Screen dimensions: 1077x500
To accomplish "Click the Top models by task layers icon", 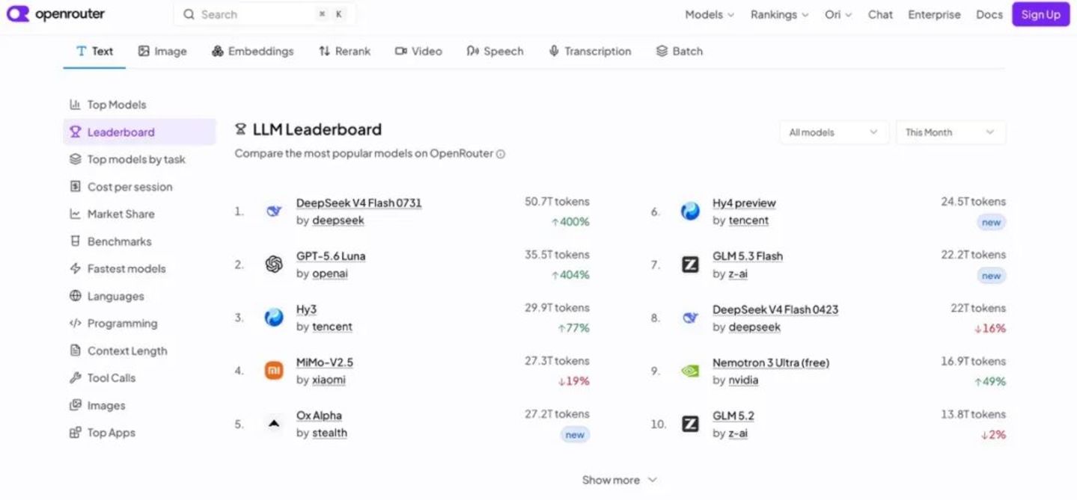I will coord(75,159).
